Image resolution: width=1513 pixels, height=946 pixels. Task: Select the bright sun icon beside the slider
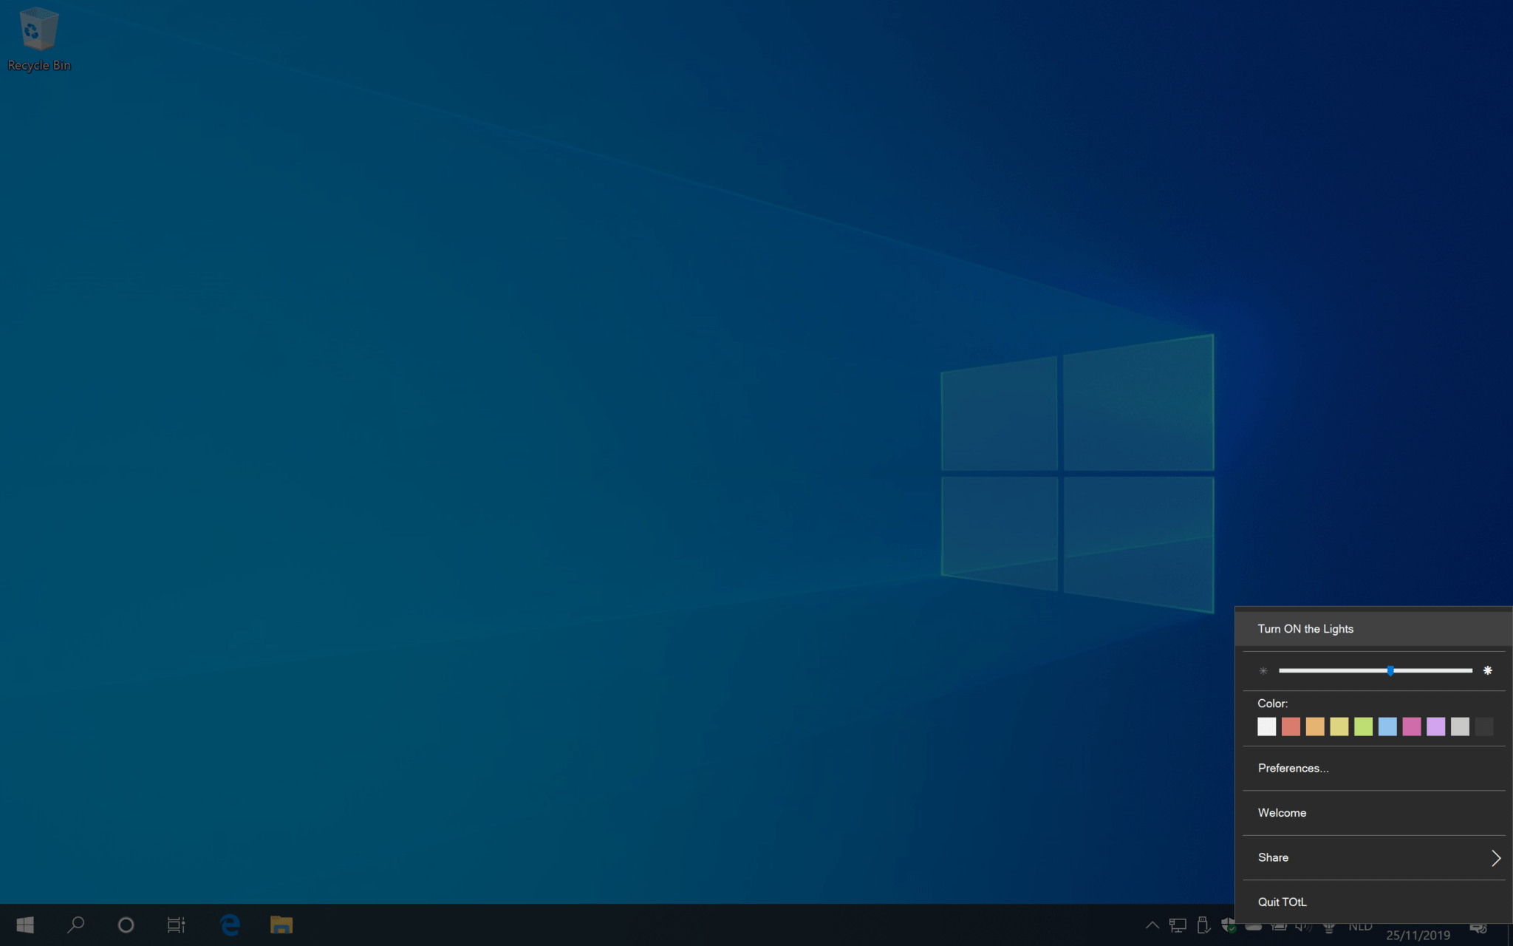[1489, 670]
